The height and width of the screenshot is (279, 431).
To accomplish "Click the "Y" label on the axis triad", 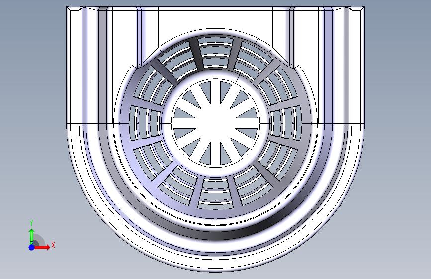I will 31,223.
